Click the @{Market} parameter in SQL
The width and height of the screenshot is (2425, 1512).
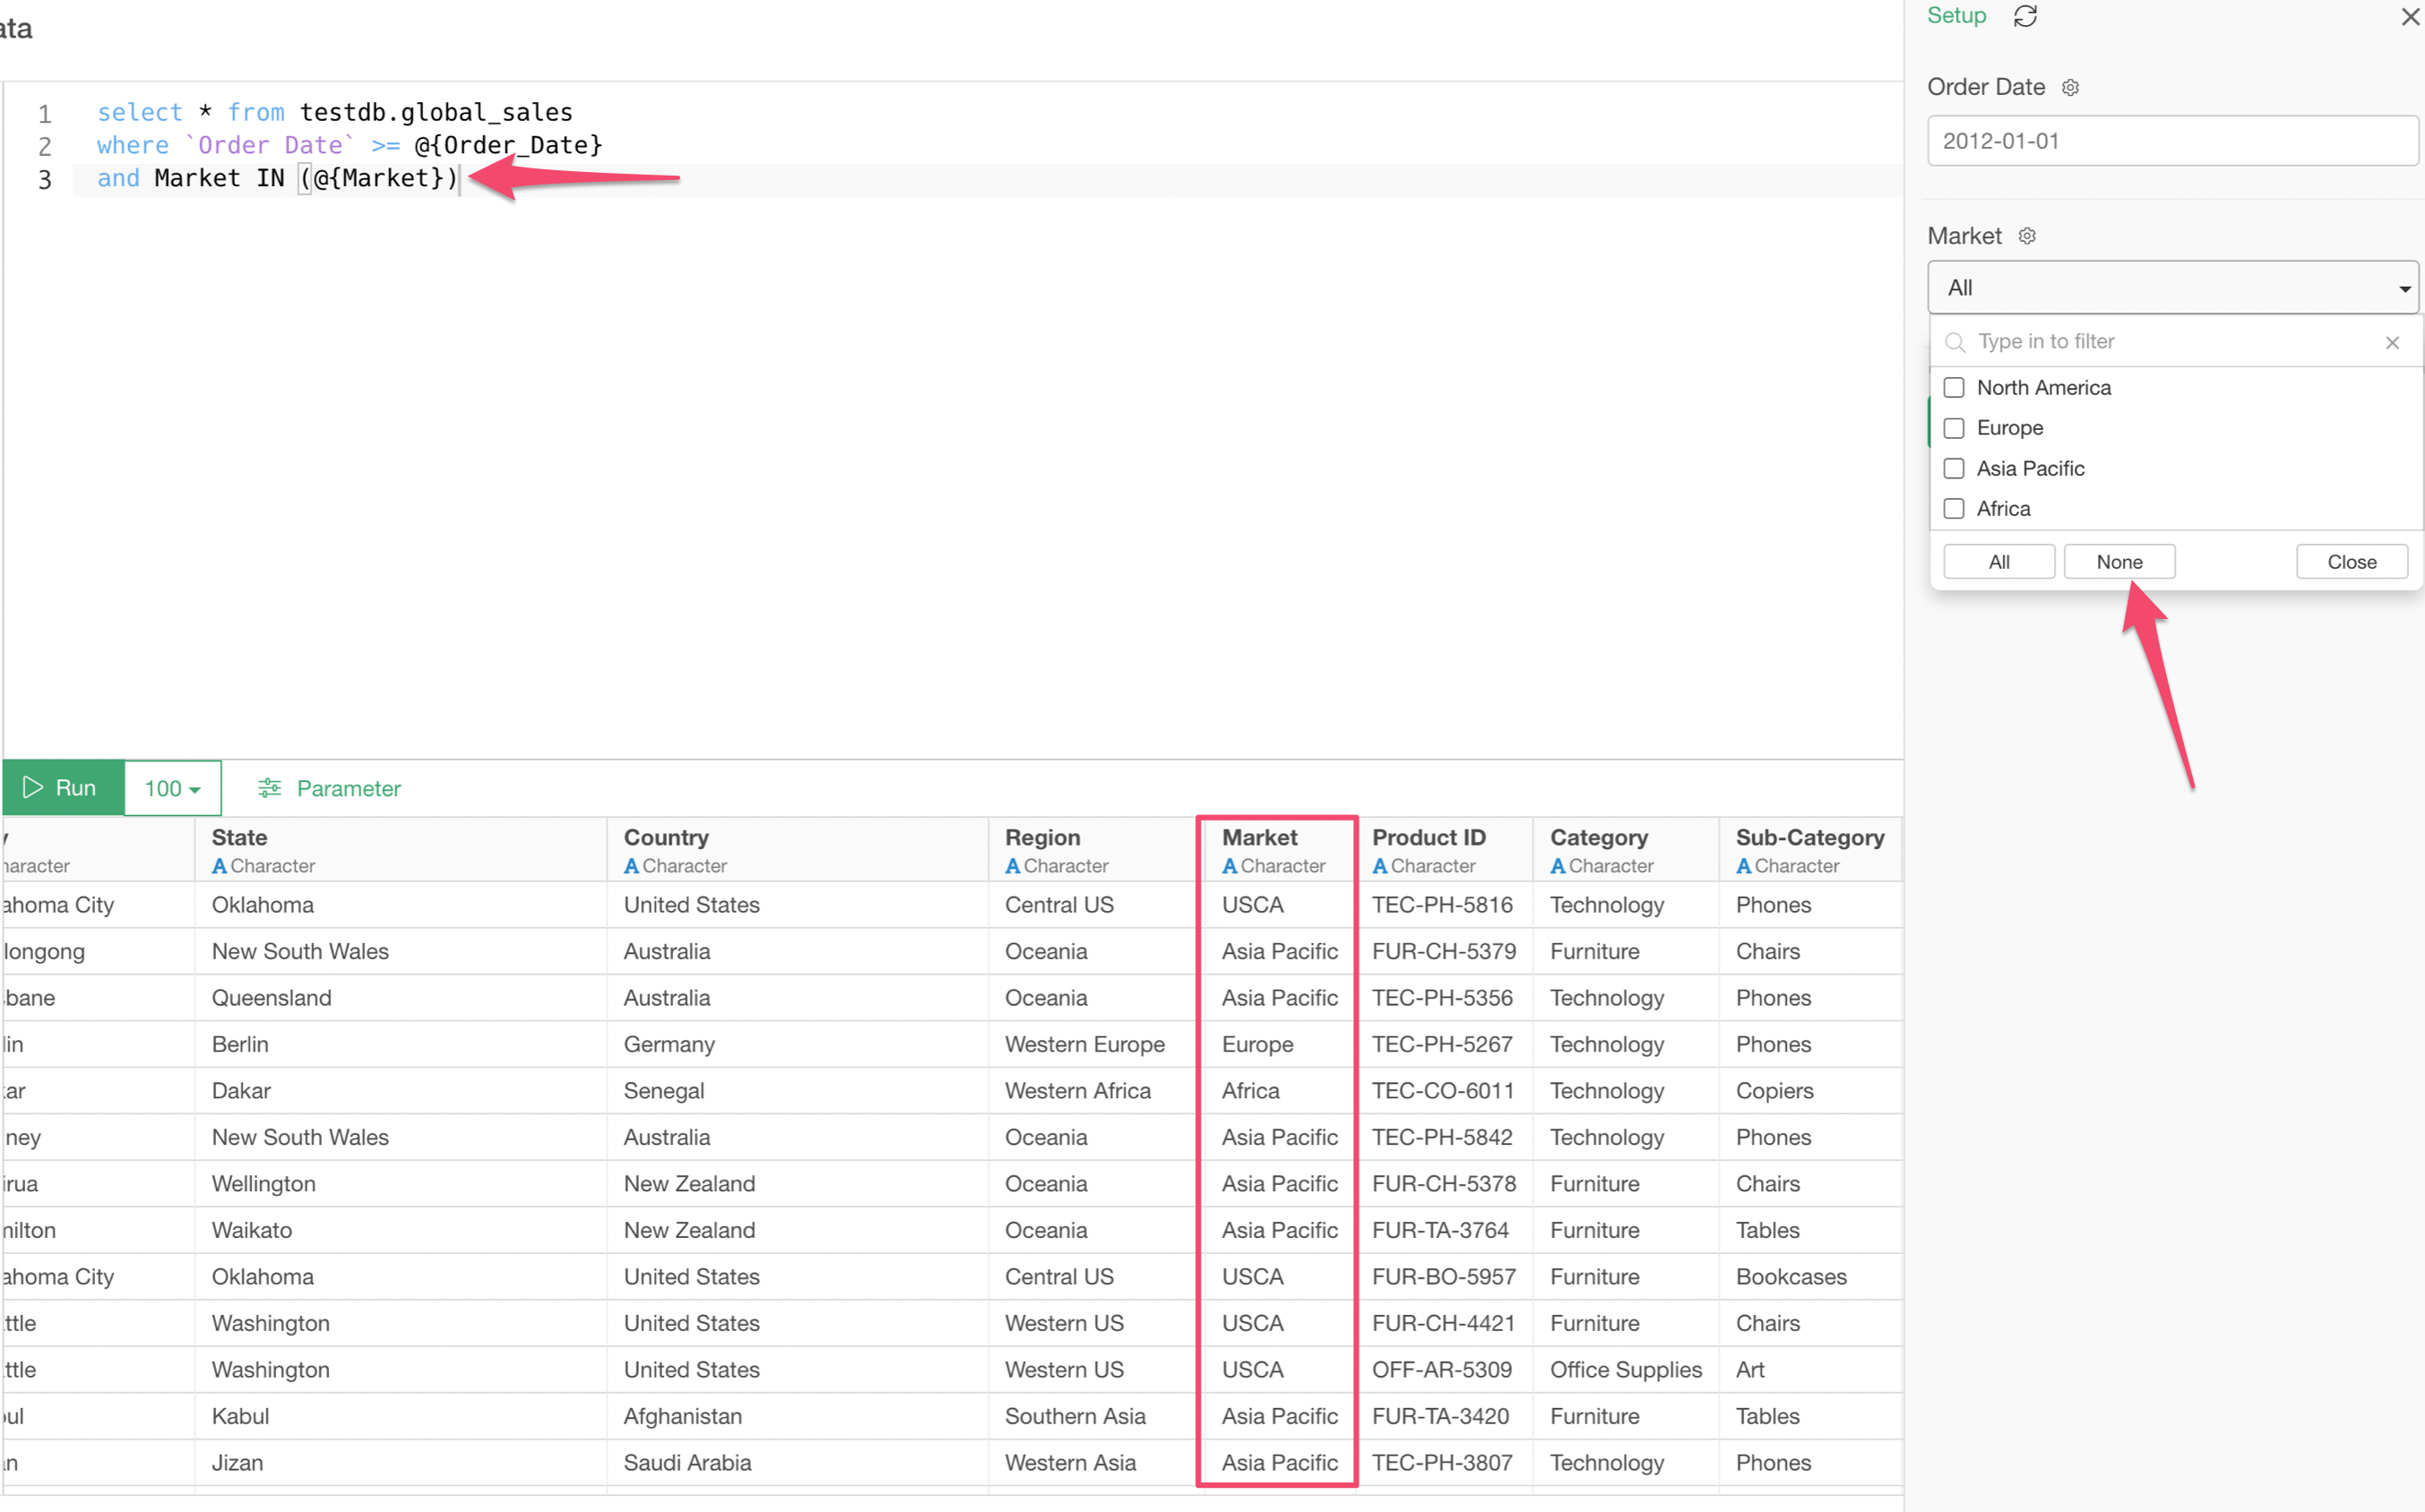pos(378,178)
